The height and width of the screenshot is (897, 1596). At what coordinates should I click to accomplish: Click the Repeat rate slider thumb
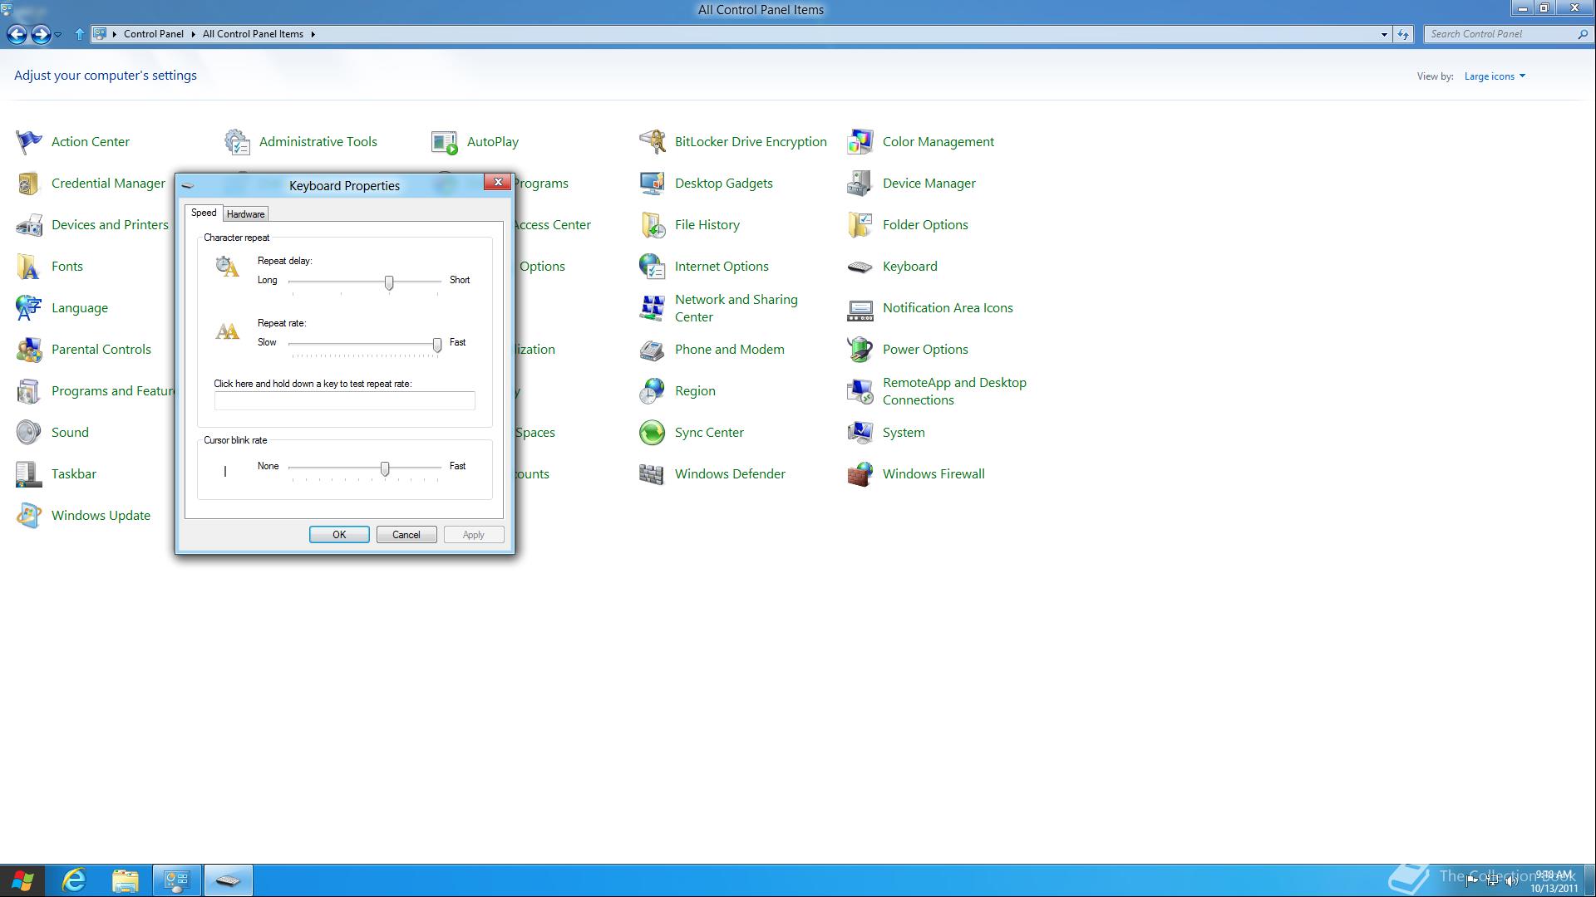(437, 346)
